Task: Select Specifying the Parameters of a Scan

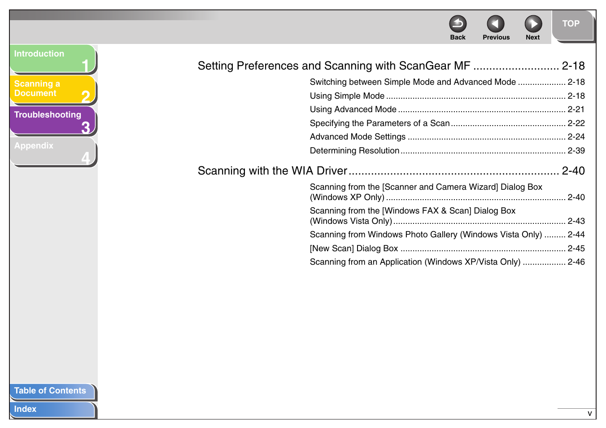Action: [447, 123]
